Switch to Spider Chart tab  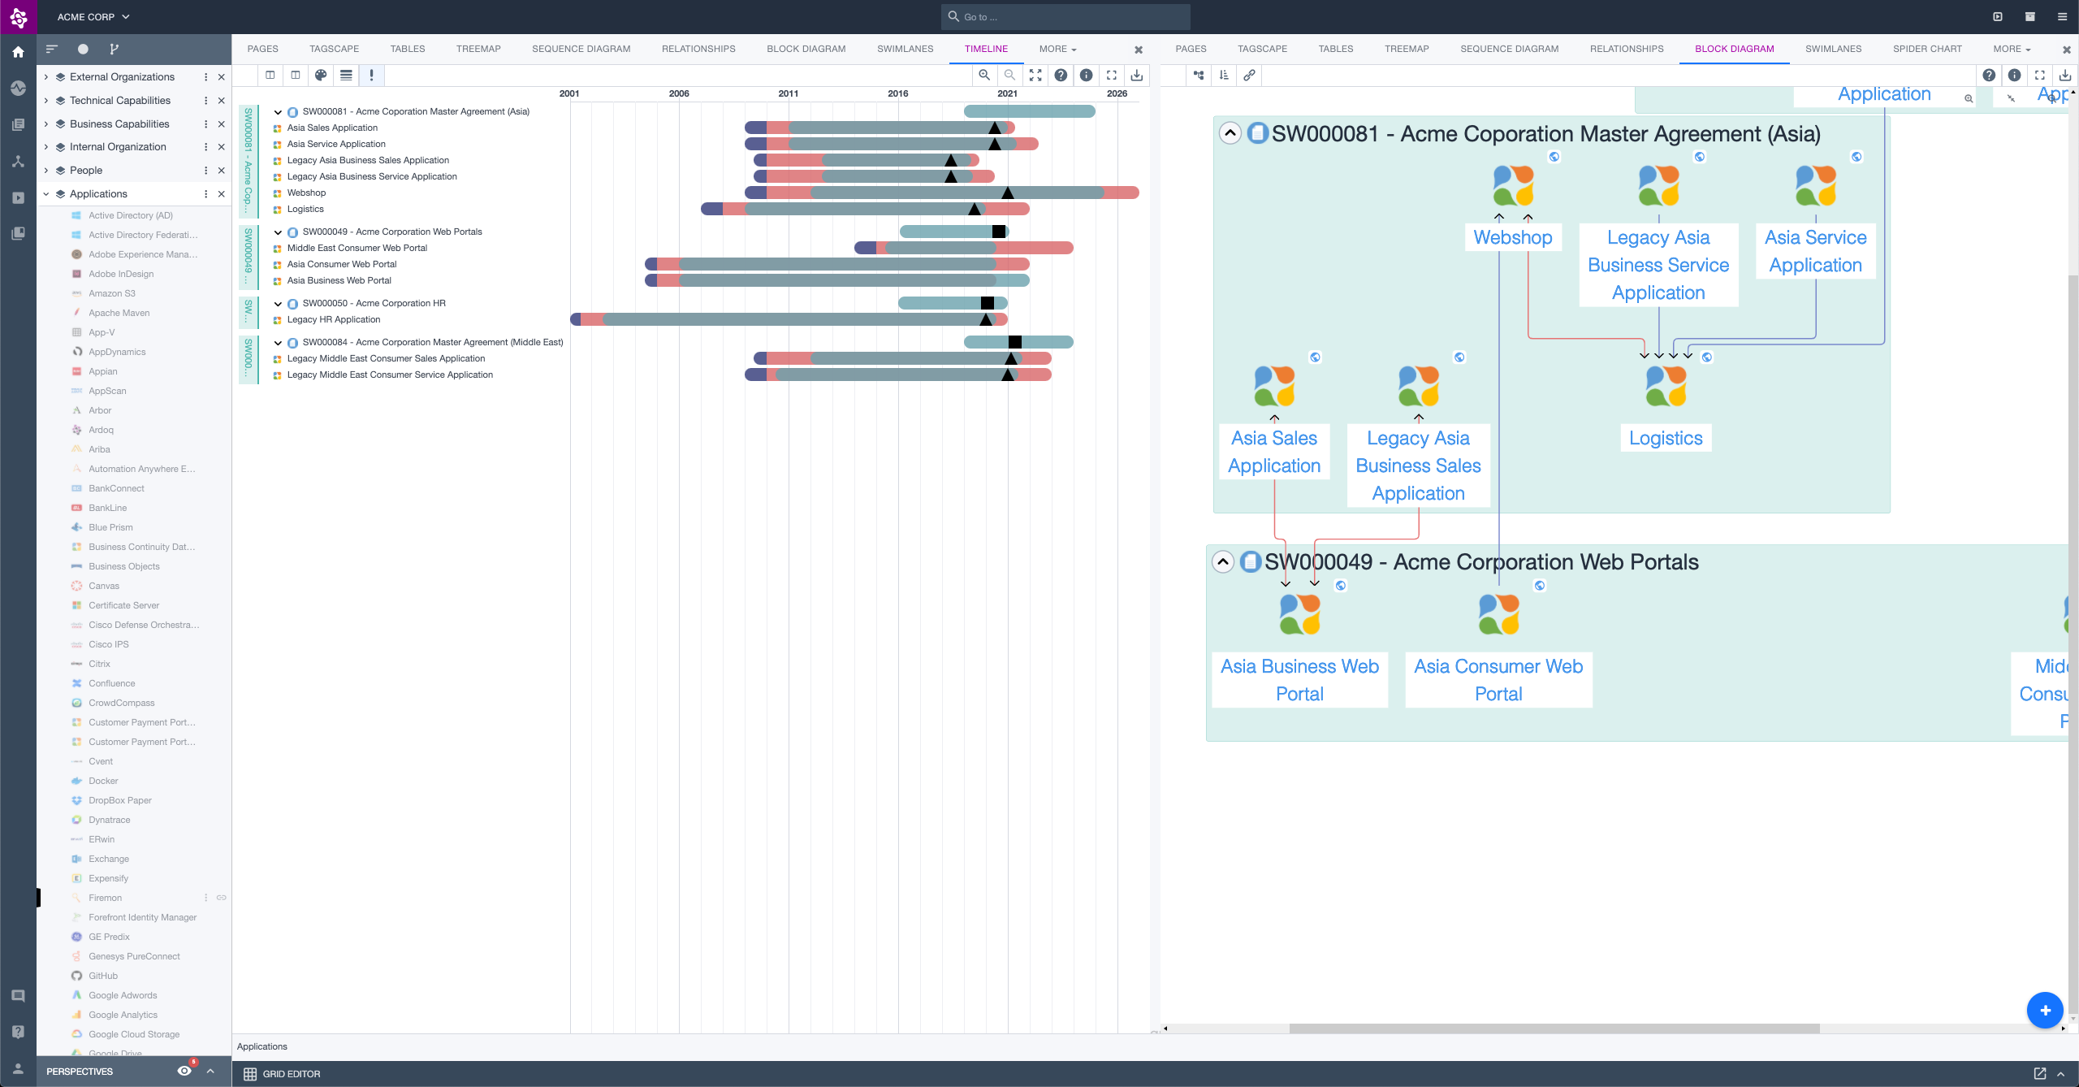(1926, 49)
